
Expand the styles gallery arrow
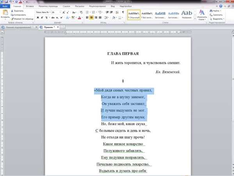click(195, 19)
